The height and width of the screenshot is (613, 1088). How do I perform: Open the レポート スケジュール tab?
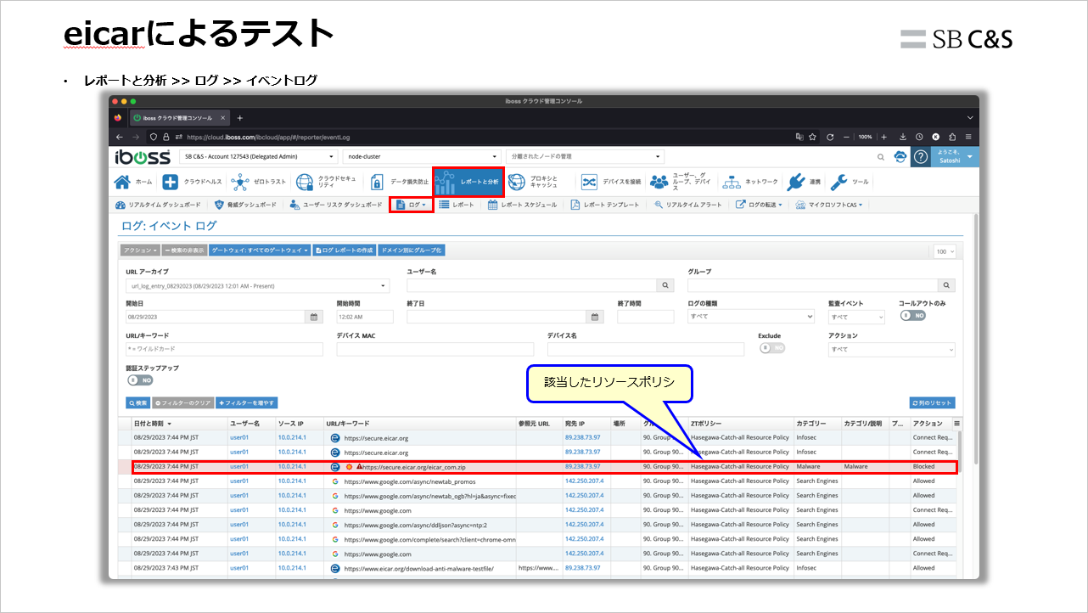click(x=522, y=205)
